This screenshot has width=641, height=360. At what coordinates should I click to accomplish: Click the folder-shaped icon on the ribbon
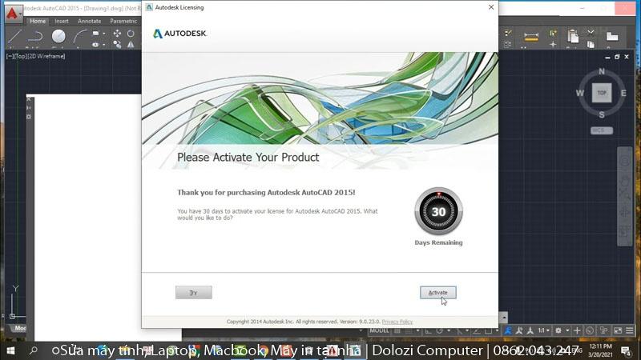(611, 36)
